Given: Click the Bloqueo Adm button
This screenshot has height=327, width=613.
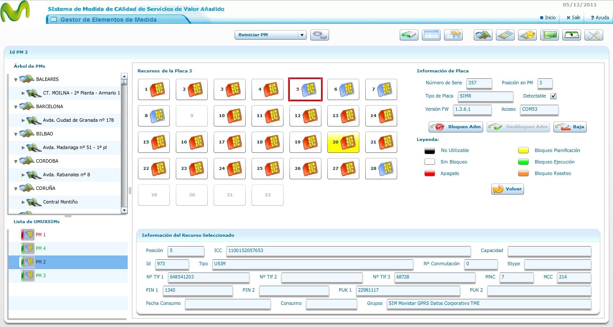Looking at the screenshot, I should 456,127.
